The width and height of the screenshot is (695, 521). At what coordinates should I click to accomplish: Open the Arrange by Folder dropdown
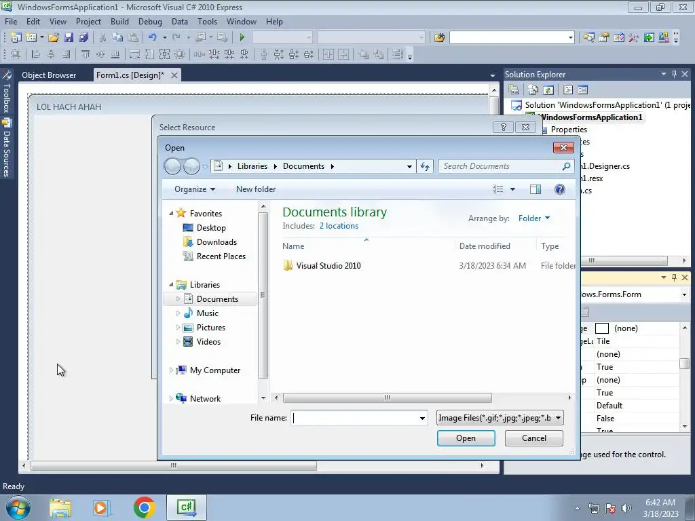(534, 218)
